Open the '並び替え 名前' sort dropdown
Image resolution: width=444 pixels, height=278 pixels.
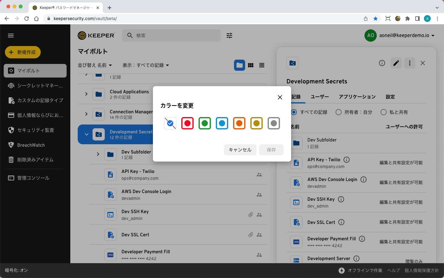tap(95, 65)
